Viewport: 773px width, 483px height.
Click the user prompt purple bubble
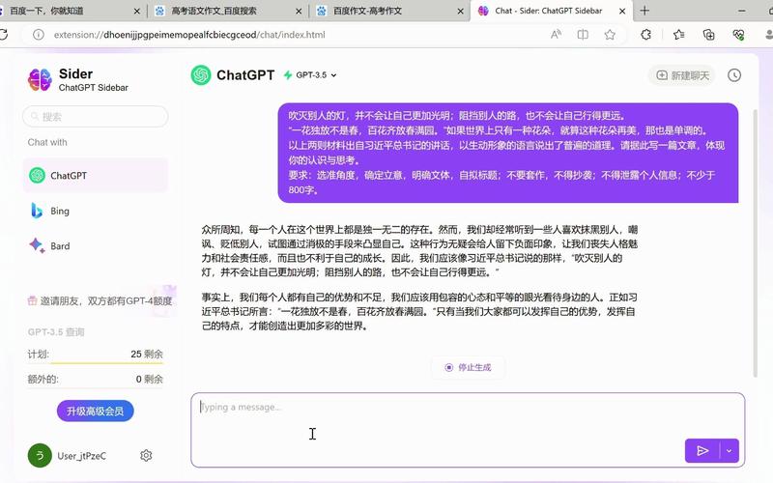pos(508,153)
